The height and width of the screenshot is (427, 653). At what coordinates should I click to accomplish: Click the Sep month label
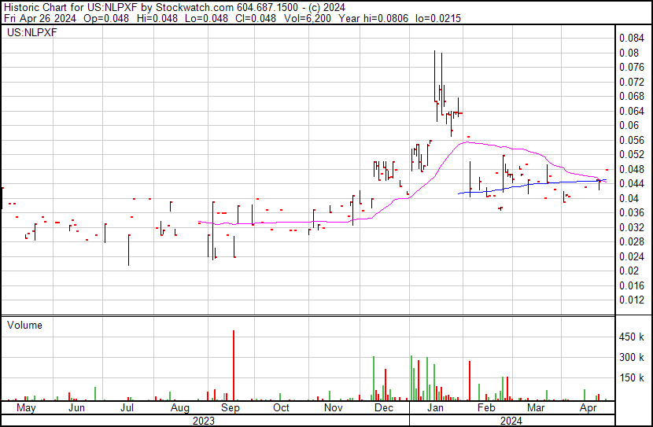click(x=231, y=408)
